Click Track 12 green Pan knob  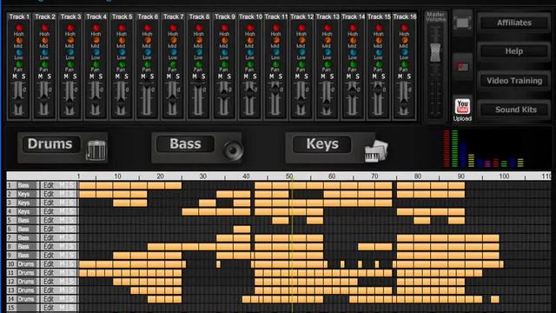(301, 64)
